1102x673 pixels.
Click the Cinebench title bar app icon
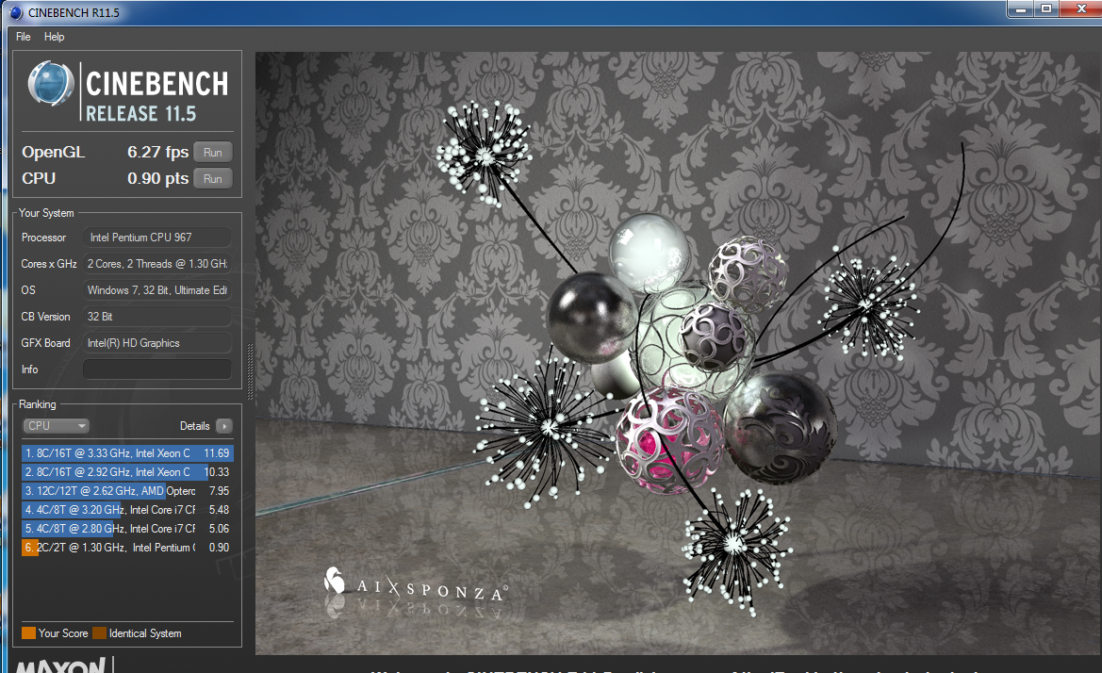click(x=15, y=12)
